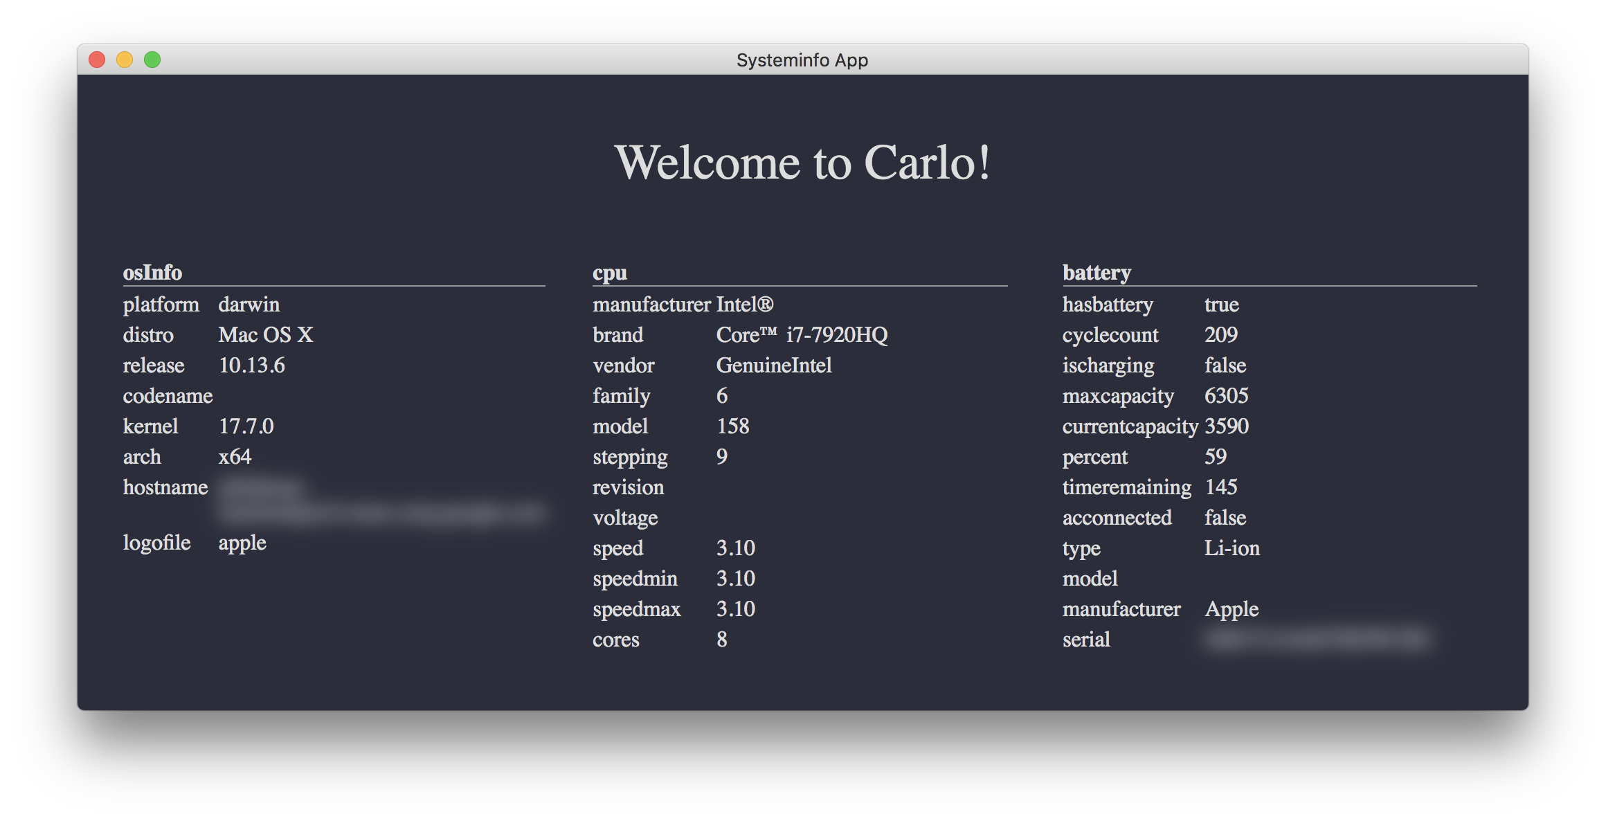Click the release value 10.13.6
Viewport: 1606px width, 821px height.
click(x=252, y=366)
